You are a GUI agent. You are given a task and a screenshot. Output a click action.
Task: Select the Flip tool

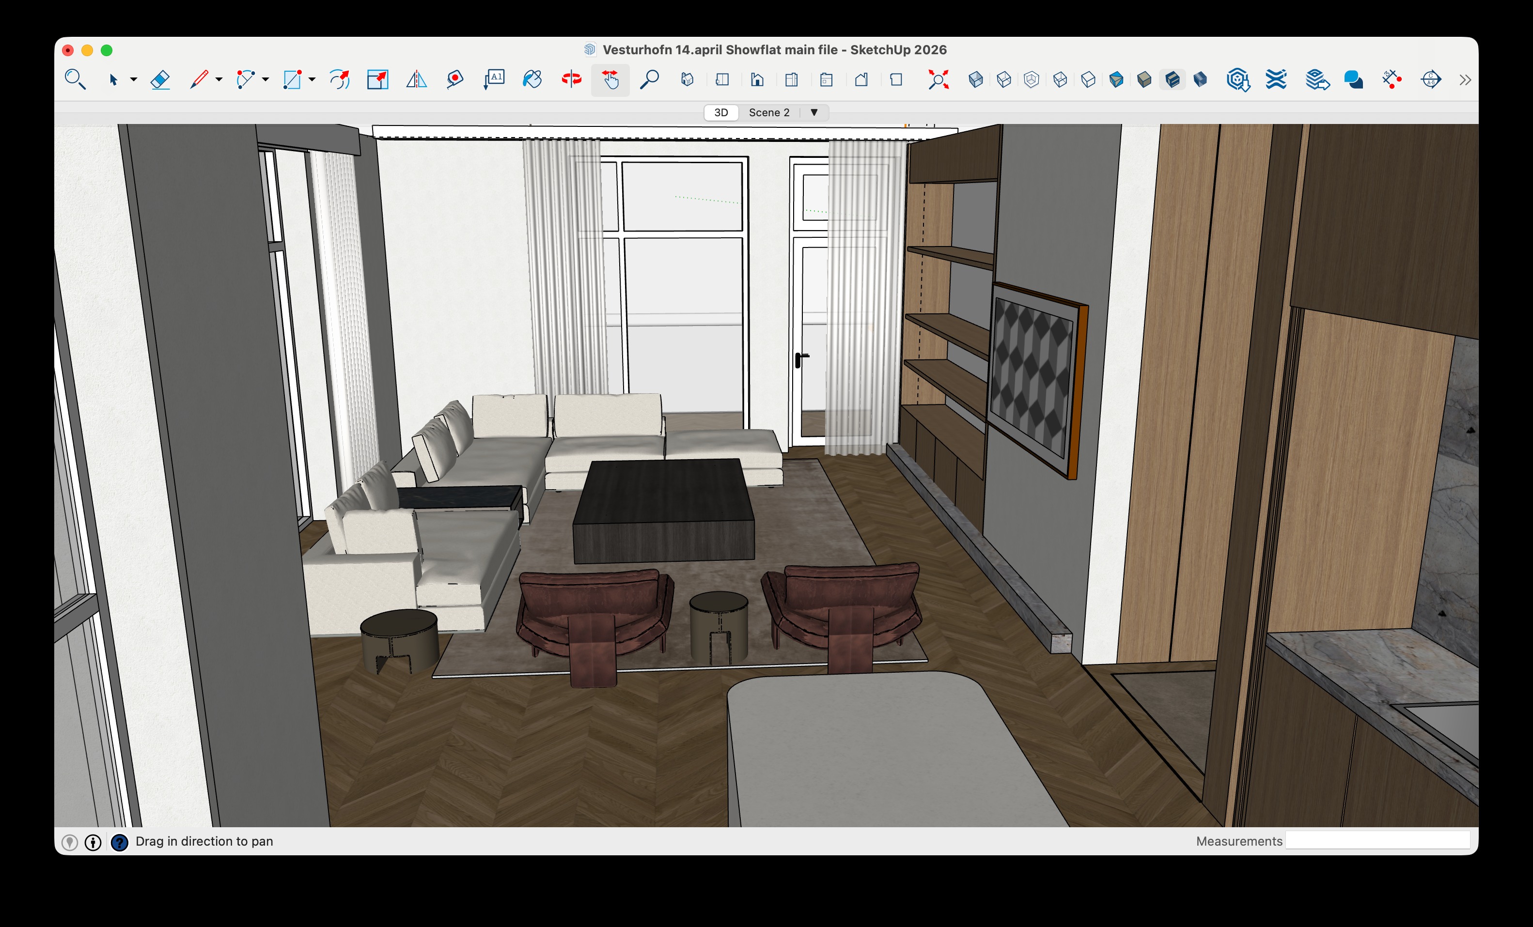click(x=416, y=79)
